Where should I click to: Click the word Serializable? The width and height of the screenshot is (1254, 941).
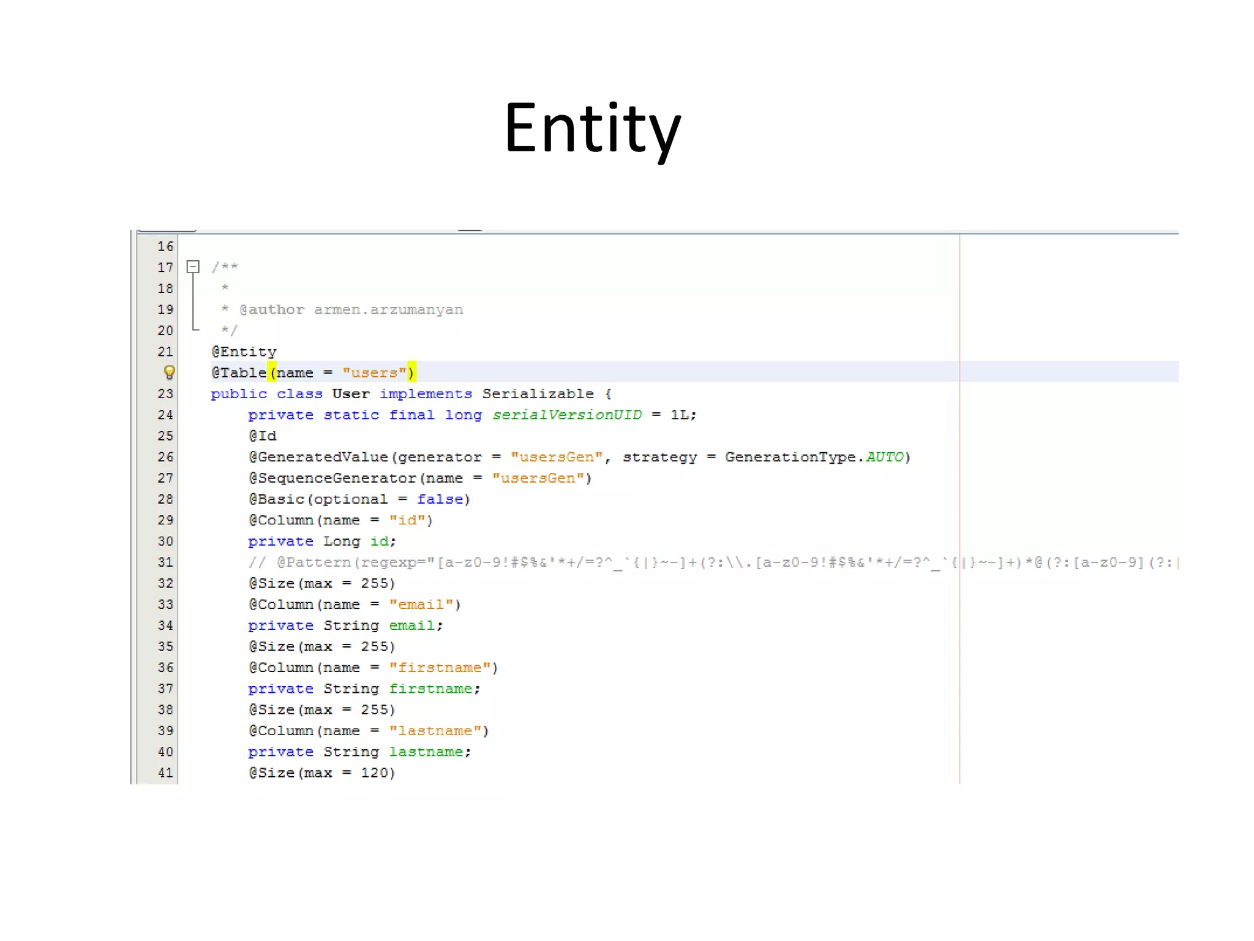[x=538, y=394]
